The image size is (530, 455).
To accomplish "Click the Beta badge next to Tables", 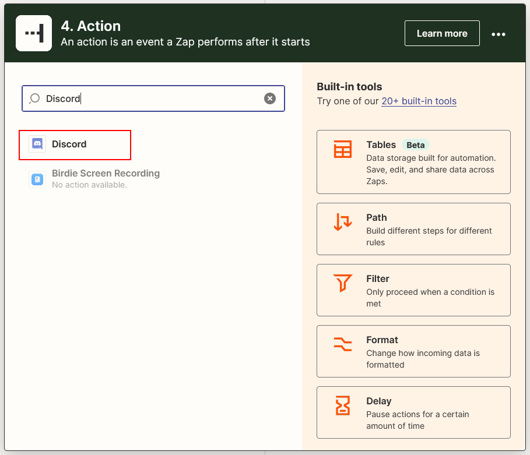I will tap(416, 144).
